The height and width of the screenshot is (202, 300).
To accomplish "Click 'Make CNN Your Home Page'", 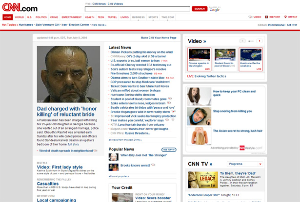I will pos(159,38).
